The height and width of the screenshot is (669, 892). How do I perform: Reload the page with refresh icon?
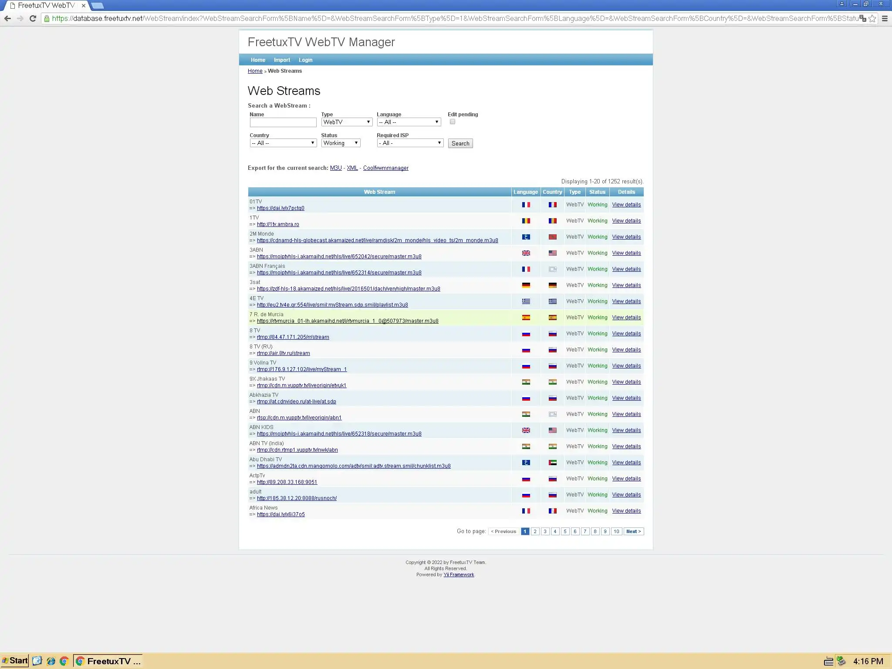(33, 18)
